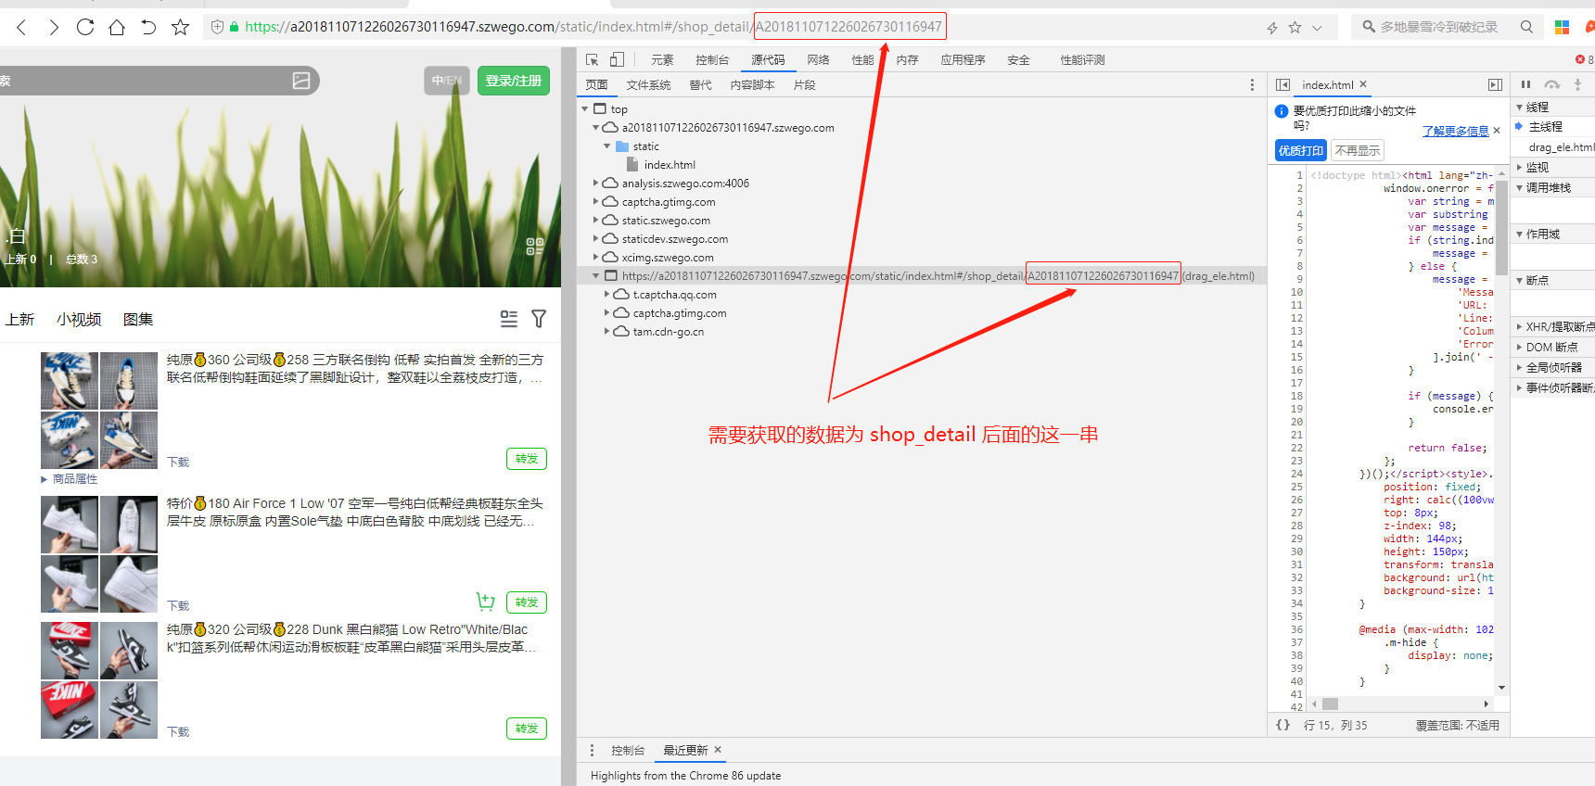Collapse the top frame tree node
This screenshot has width=1595, height=786.
point(585,108)
